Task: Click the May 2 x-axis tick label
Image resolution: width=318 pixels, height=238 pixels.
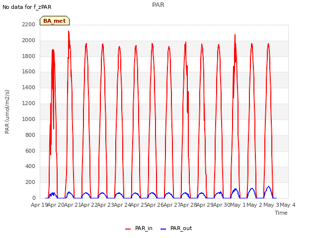Action: click(254, 205)
